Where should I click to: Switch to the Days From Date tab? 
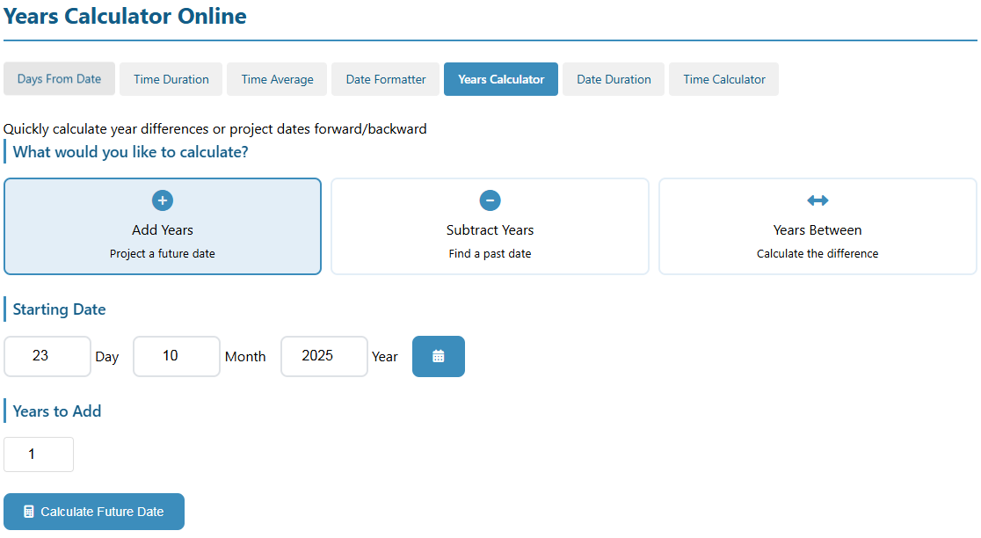[59, 79]
